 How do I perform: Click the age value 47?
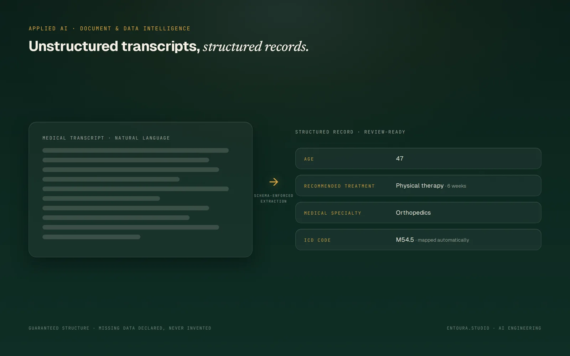click(400, 158)
